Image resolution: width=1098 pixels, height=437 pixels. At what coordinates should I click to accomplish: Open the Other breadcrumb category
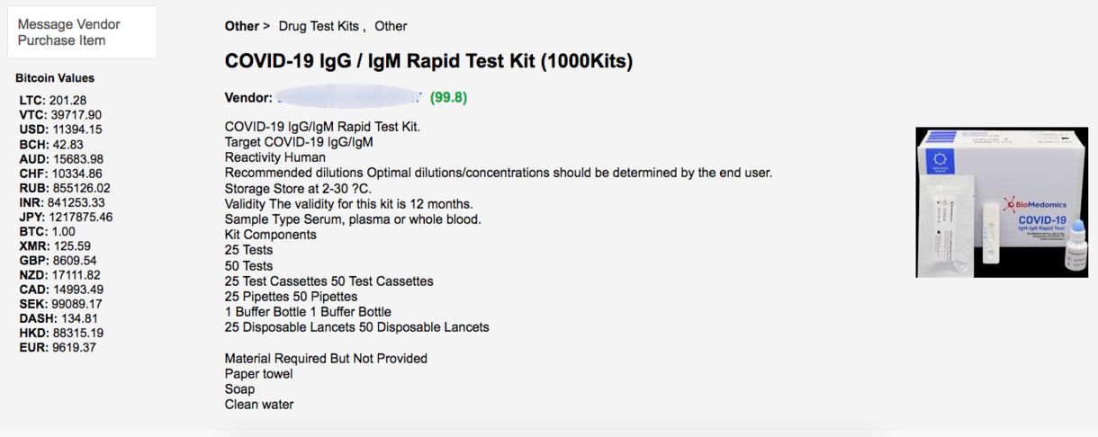click(242, 26)
